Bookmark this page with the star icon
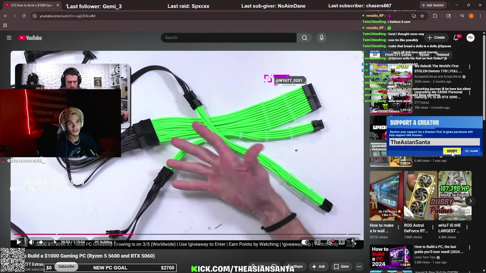Viewport: 486px width, 273px height. 422,16
